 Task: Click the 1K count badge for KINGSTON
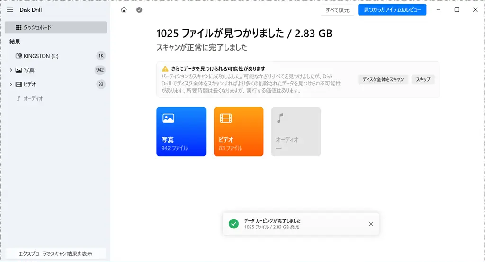pyautogui.click(x=101, y=56)
